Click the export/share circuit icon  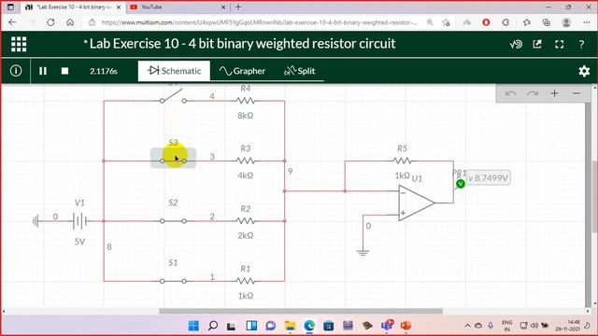[537, 44]
